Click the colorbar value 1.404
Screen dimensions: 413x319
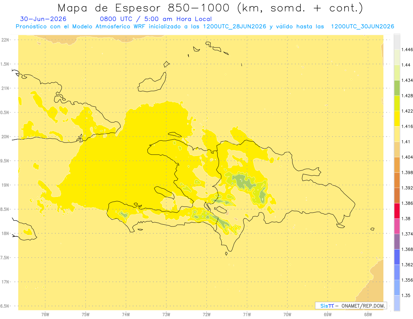point(408,157)
